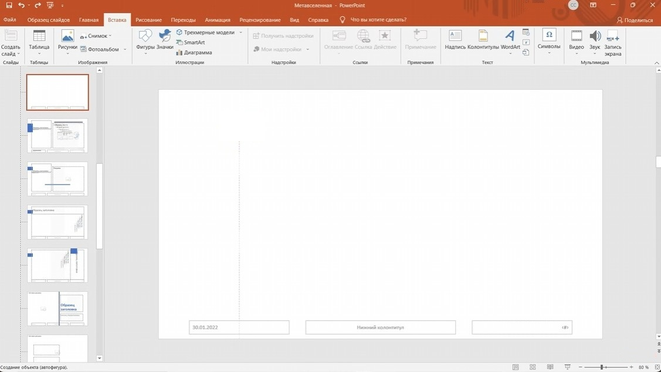Click the Значки icons button
The height and width of the screenshot is (372, 661).
point(165,40)
